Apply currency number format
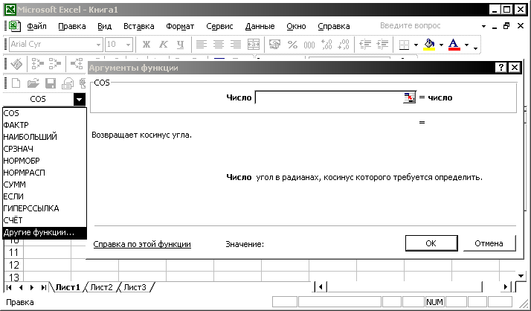 coord(274,45)
